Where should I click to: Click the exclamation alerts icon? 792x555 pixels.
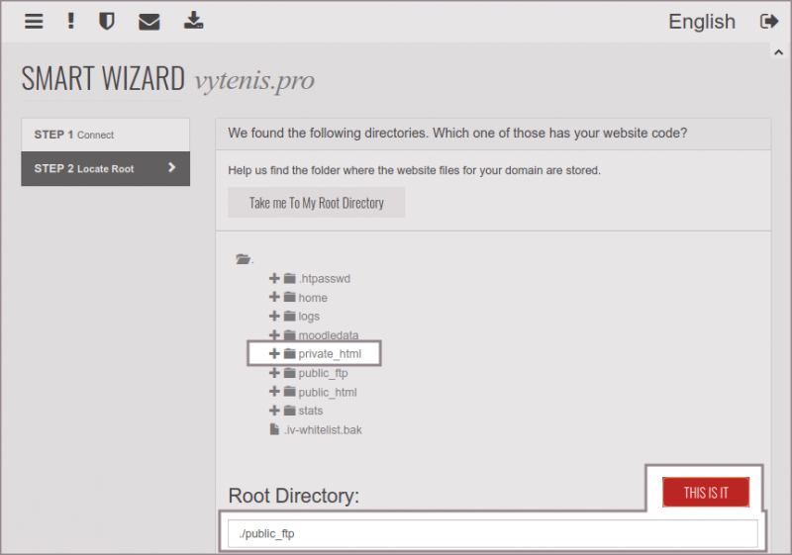70,21
